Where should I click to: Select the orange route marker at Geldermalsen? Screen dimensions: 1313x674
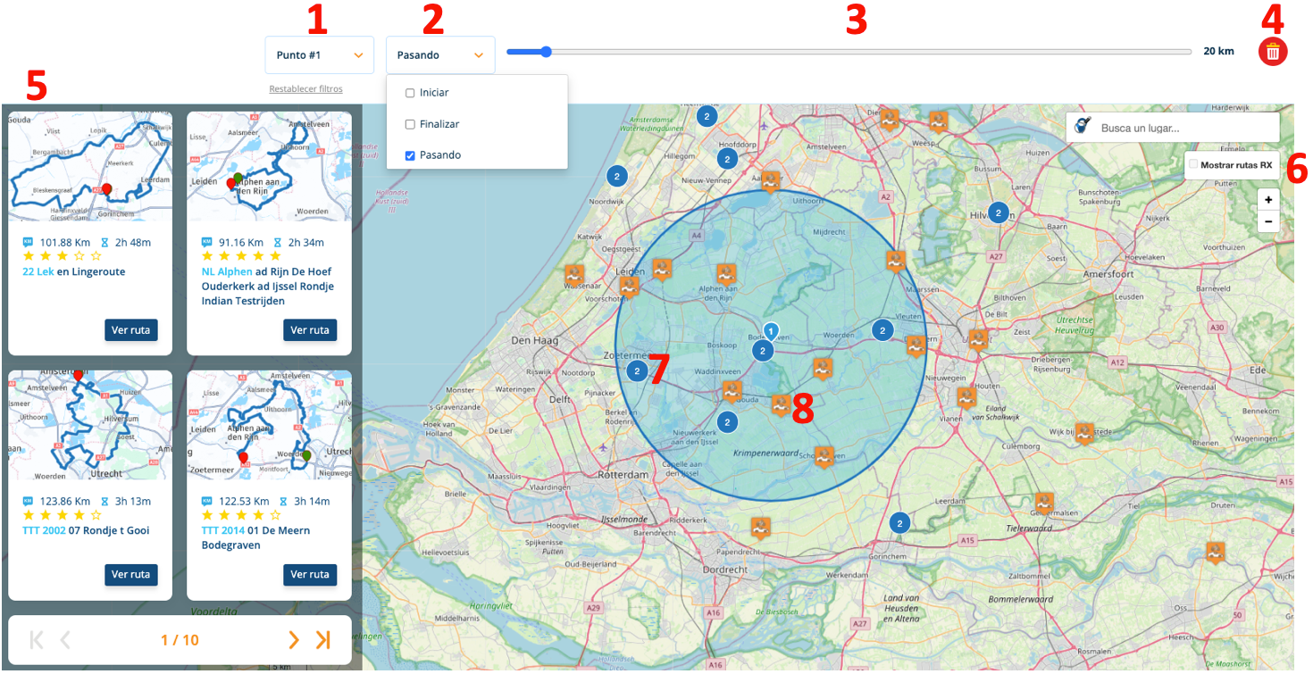[1044, 503]
